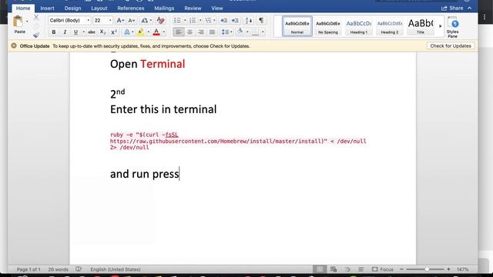Justify the text

[212, 32]
